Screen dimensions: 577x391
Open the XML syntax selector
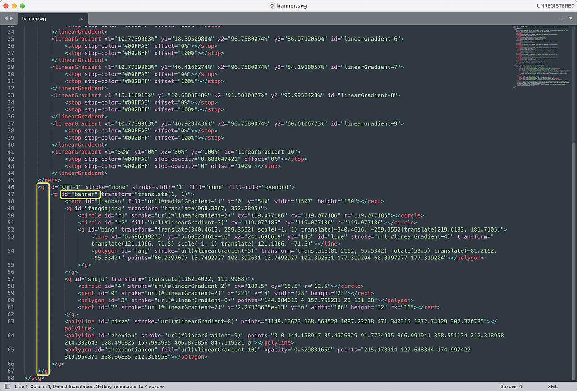pos(552,386)
